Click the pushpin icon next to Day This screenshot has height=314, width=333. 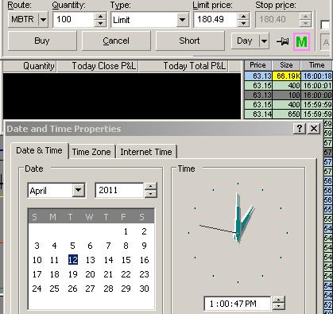tap(282, 41)
